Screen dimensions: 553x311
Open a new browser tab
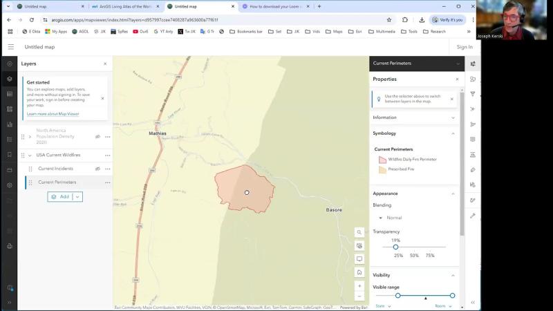coord(319,6)
